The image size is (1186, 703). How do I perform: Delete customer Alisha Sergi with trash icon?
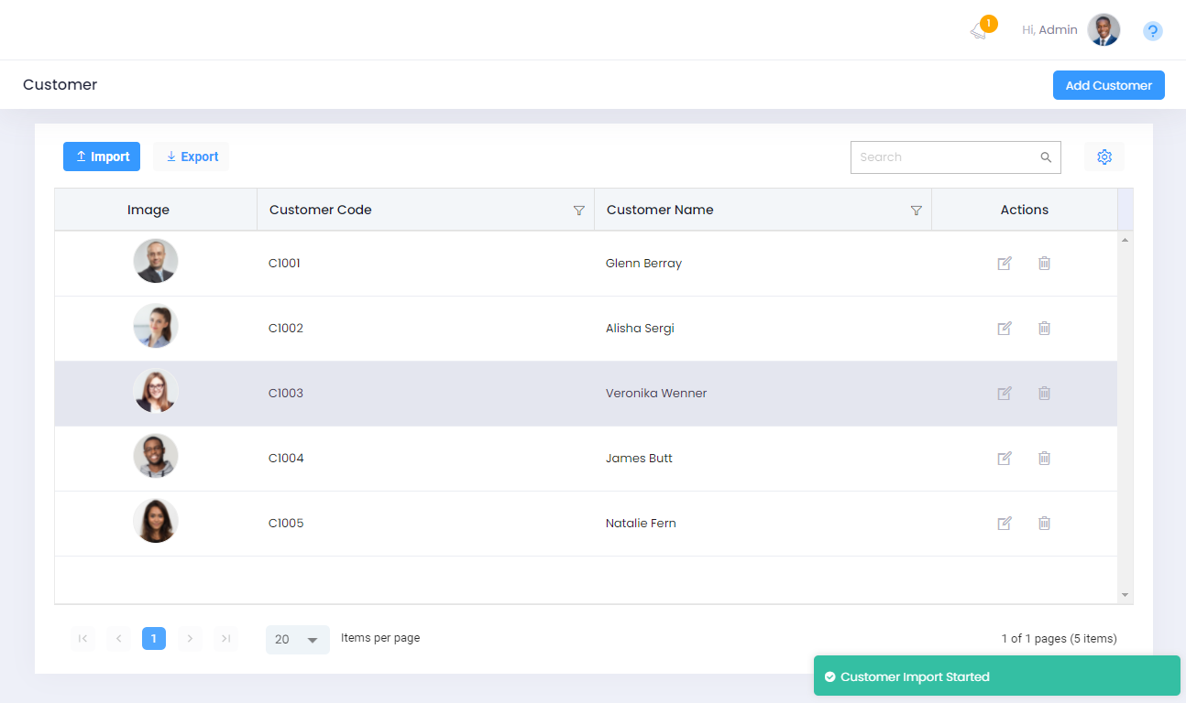tap(1044, 329)
